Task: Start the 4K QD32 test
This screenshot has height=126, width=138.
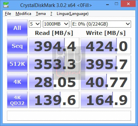Action: pos(17,100)
